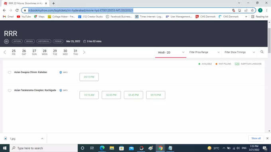Choose the 02:00 PM show at Tarakarama Cineplex

pos(111,95)
